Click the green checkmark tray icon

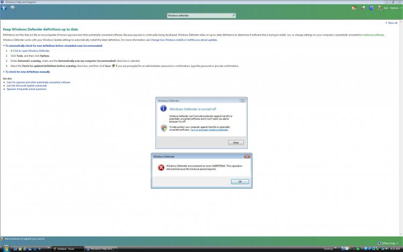pos(358,249)
